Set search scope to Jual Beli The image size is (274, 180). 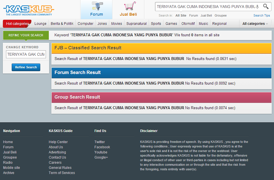coord(206,15)
